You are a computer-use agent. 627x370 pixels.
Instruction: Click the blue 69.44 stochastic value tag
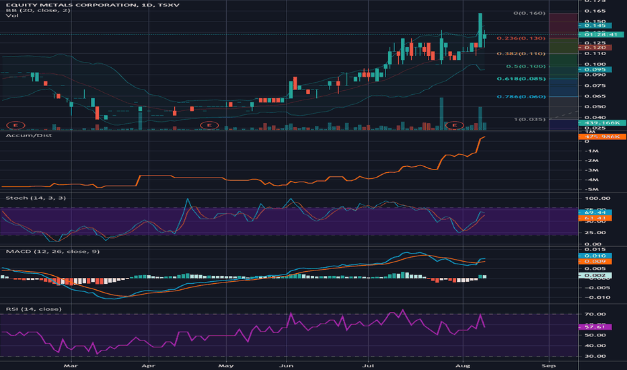point(595,213)
